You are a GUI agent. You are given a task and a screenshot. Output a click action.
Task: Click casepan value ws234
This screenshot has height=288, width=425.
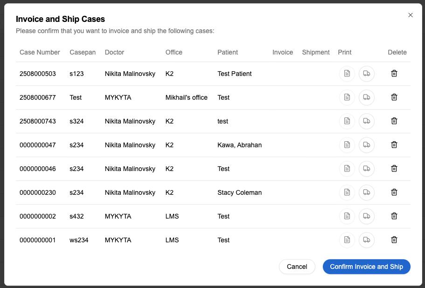pos(79,240)
